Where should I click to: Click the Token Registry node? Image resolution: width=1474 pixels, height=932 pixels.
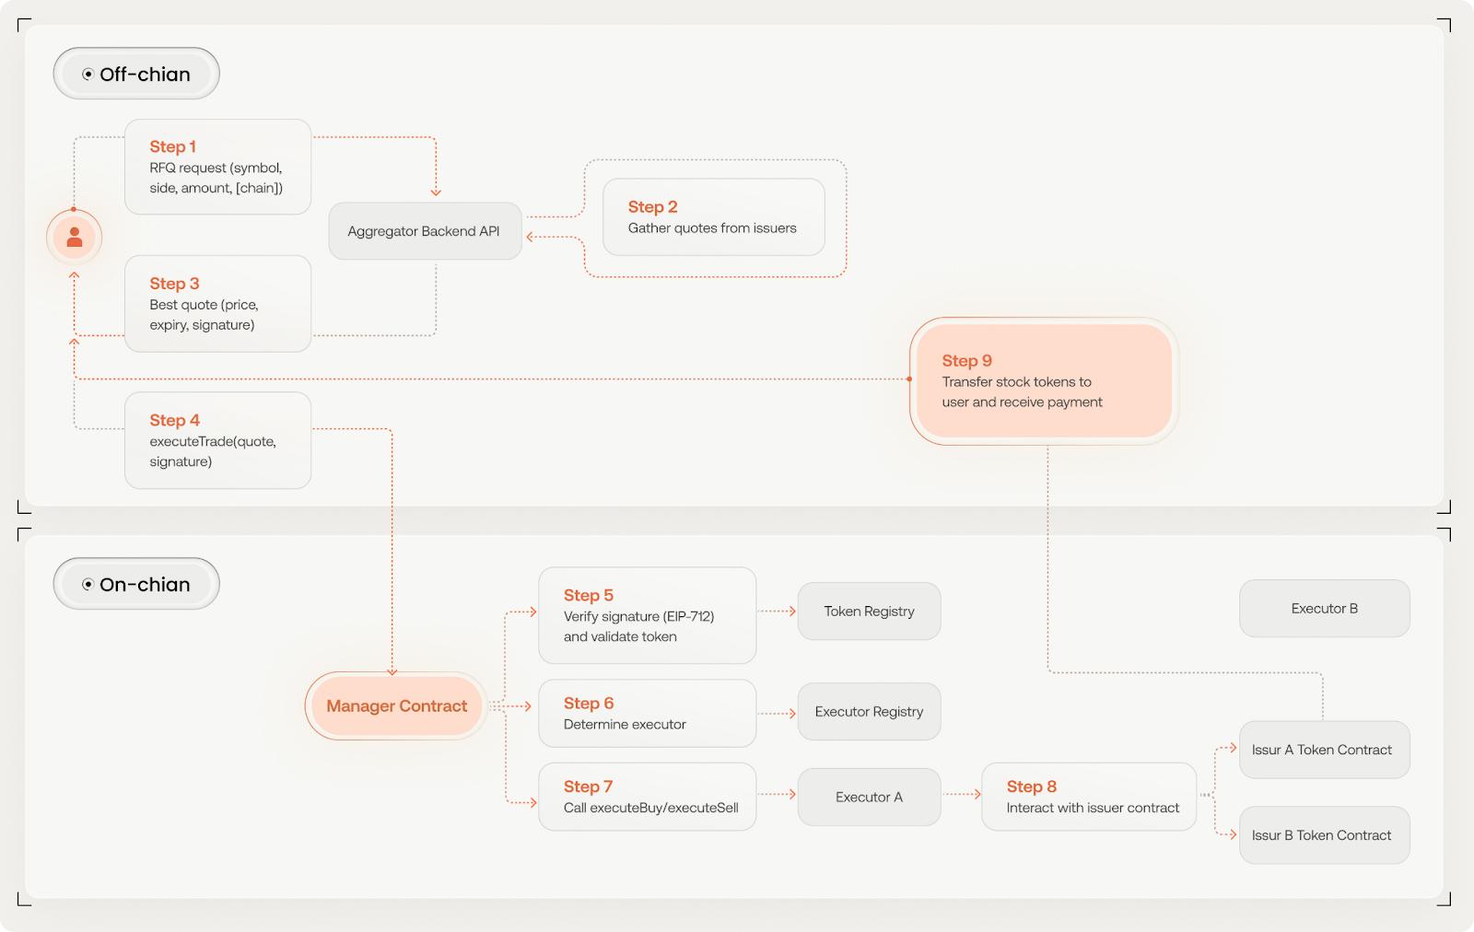tap(869, 612)
